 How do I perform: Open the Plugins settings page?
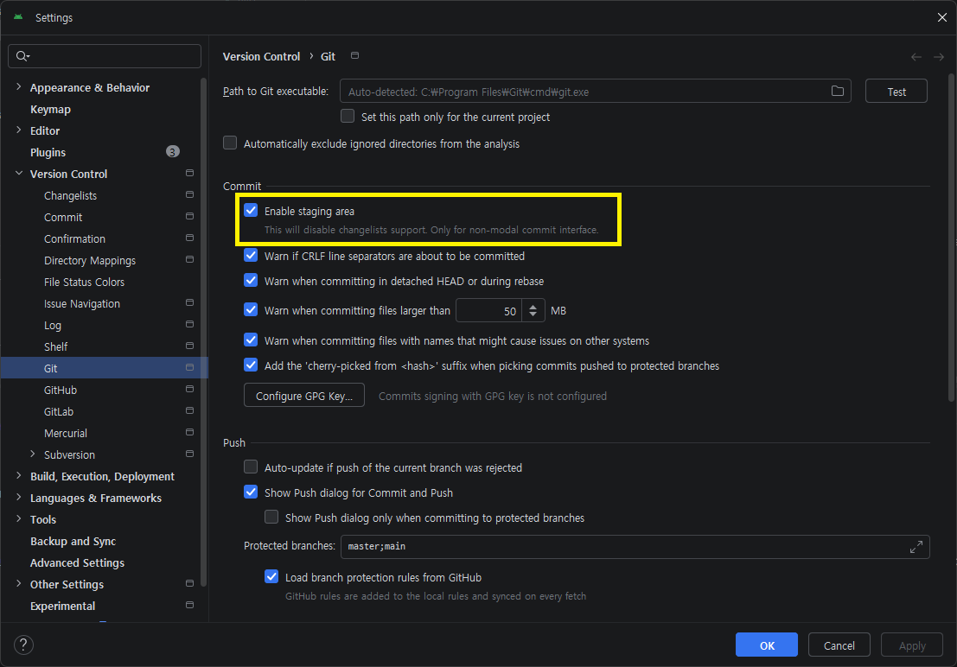point(48,153)
